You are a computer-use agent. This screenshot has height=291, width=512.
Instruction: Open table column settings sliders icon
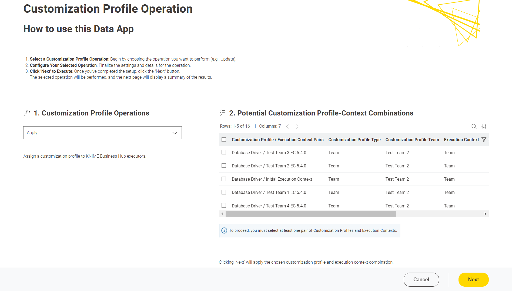click(484, 126)
